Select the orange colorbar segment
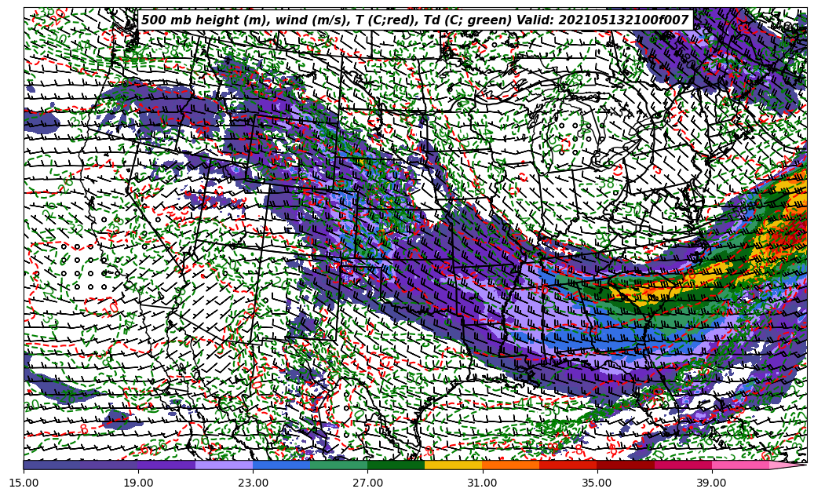This screenshot has height=496, width=814. coord(510,465)
